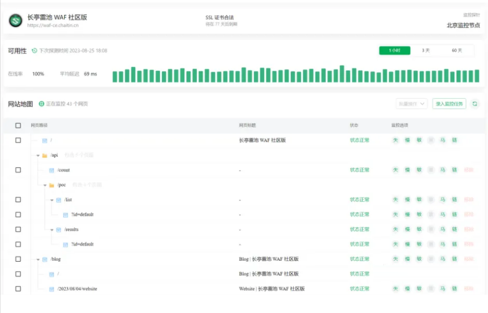Collapse the /api tree node arrow
Screen dimensions: 488x313
(x=38, y=155)
